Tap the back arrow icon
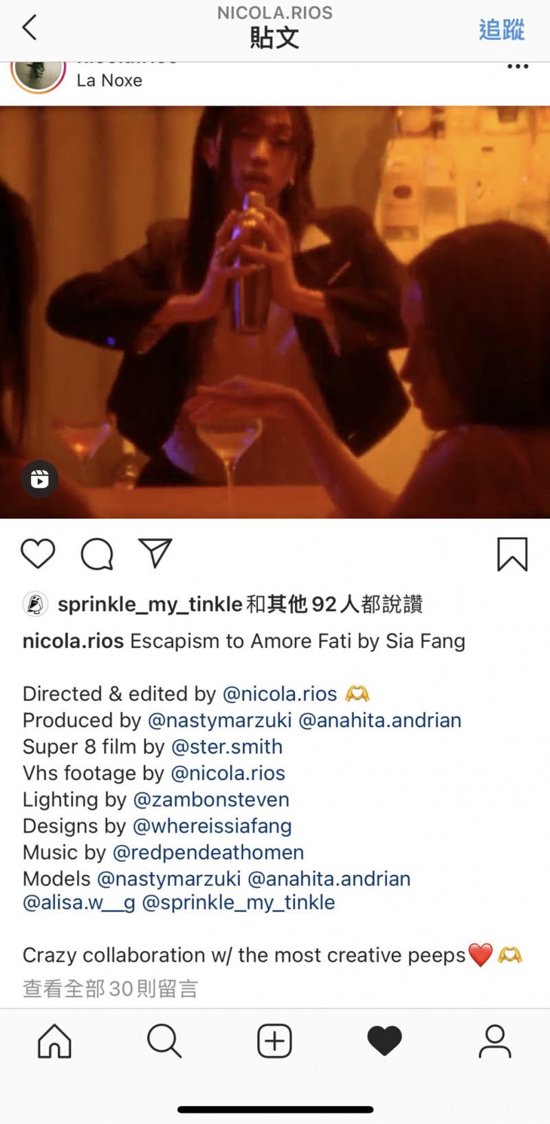The image size is (550, 1124). pyautogui.click(x=29, y=28)
